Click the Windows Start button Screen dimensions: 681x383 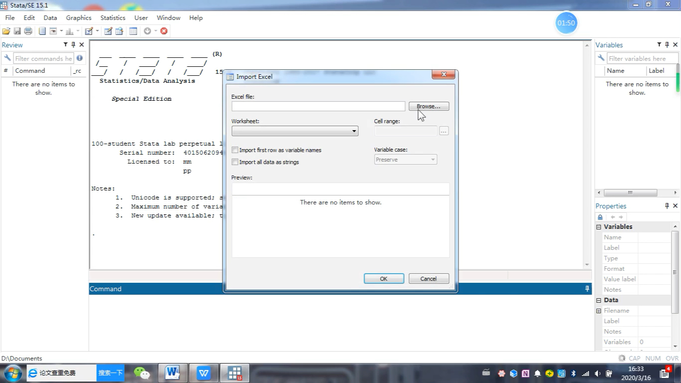click(x=12, y=373)
